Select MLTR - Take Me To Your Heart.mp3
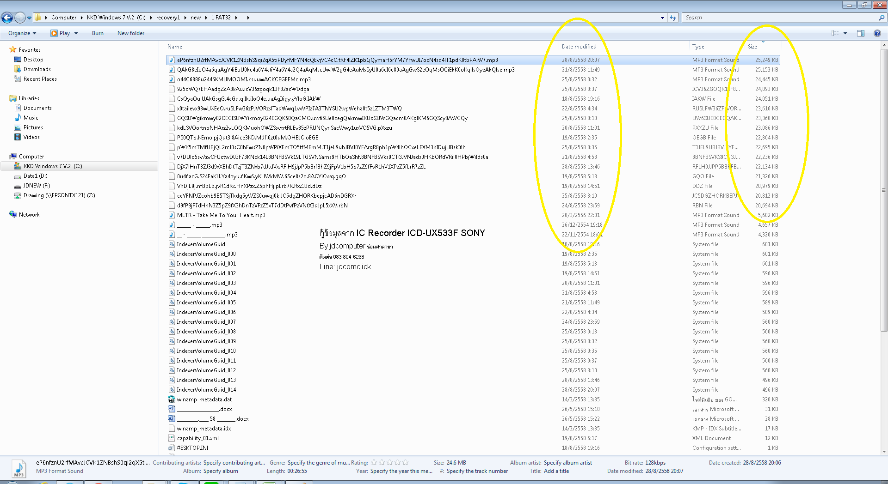Screen dimensions: 888x484 pos(221,215)
